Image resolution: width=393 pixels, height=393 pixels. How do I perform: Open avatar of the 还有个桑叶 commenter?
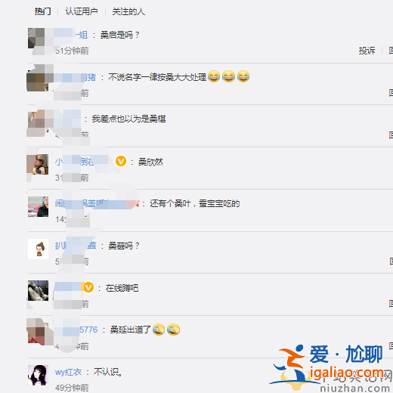pyautogui.click(x=38, y=206)
